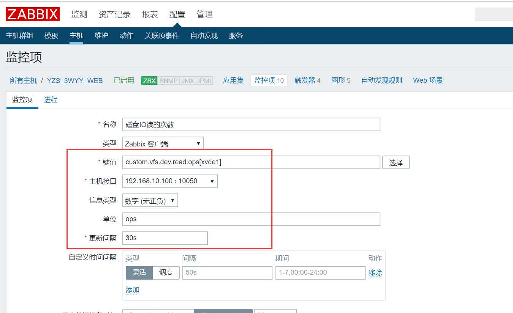Open the Web 场景 link
Screen dimensions: 513x313
click(x=428, y=80)
